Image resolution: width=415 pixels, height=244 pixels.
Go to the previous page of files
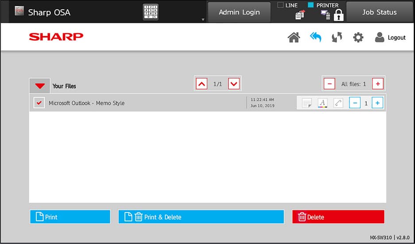click(x=202, y=83)
